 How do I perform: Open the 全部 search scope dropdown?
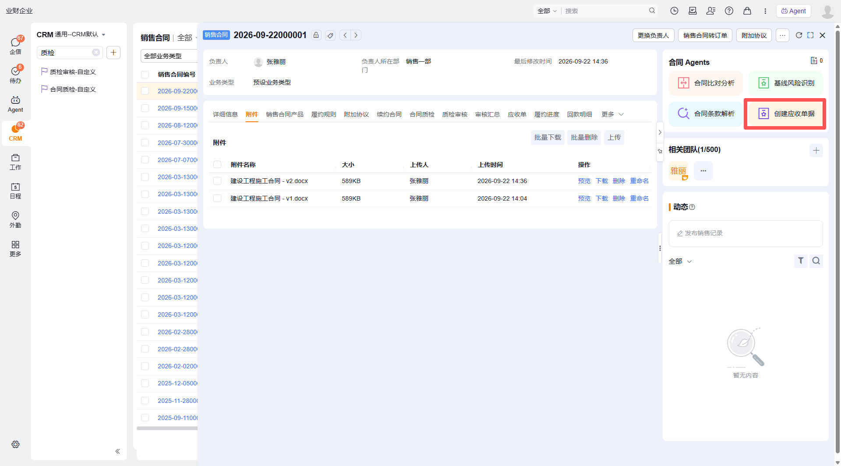click(x=547, y=11)
